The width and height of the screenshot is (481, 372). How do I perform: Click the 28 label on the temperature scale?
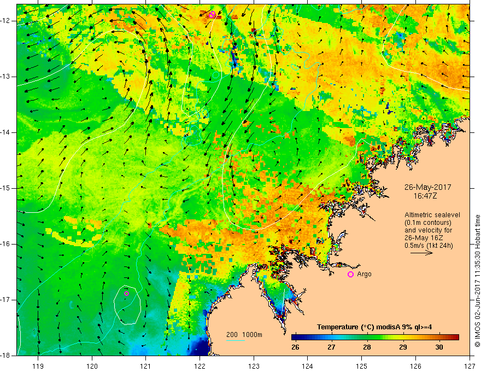367,347
